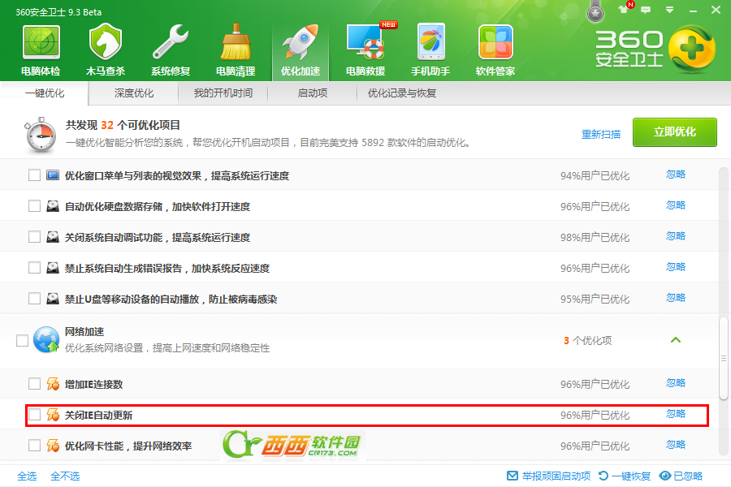
Task: Click disk icon of 禁止系统自动生成错误报告 row
Action: click(53, 268)
